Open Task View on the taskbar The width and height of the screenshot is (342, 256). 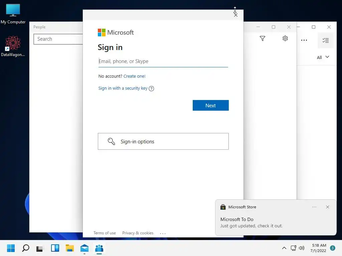[40, 248]
